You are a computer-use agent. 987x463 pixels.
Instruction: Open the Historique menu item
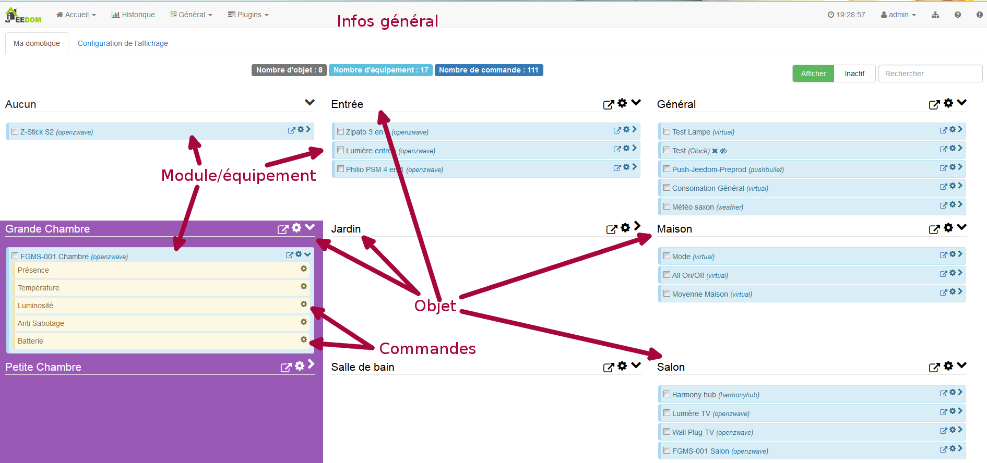133,15
